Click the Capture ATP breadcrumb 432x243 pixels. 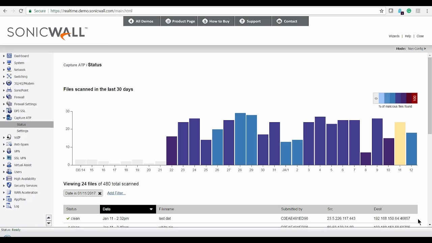[74, 65]
